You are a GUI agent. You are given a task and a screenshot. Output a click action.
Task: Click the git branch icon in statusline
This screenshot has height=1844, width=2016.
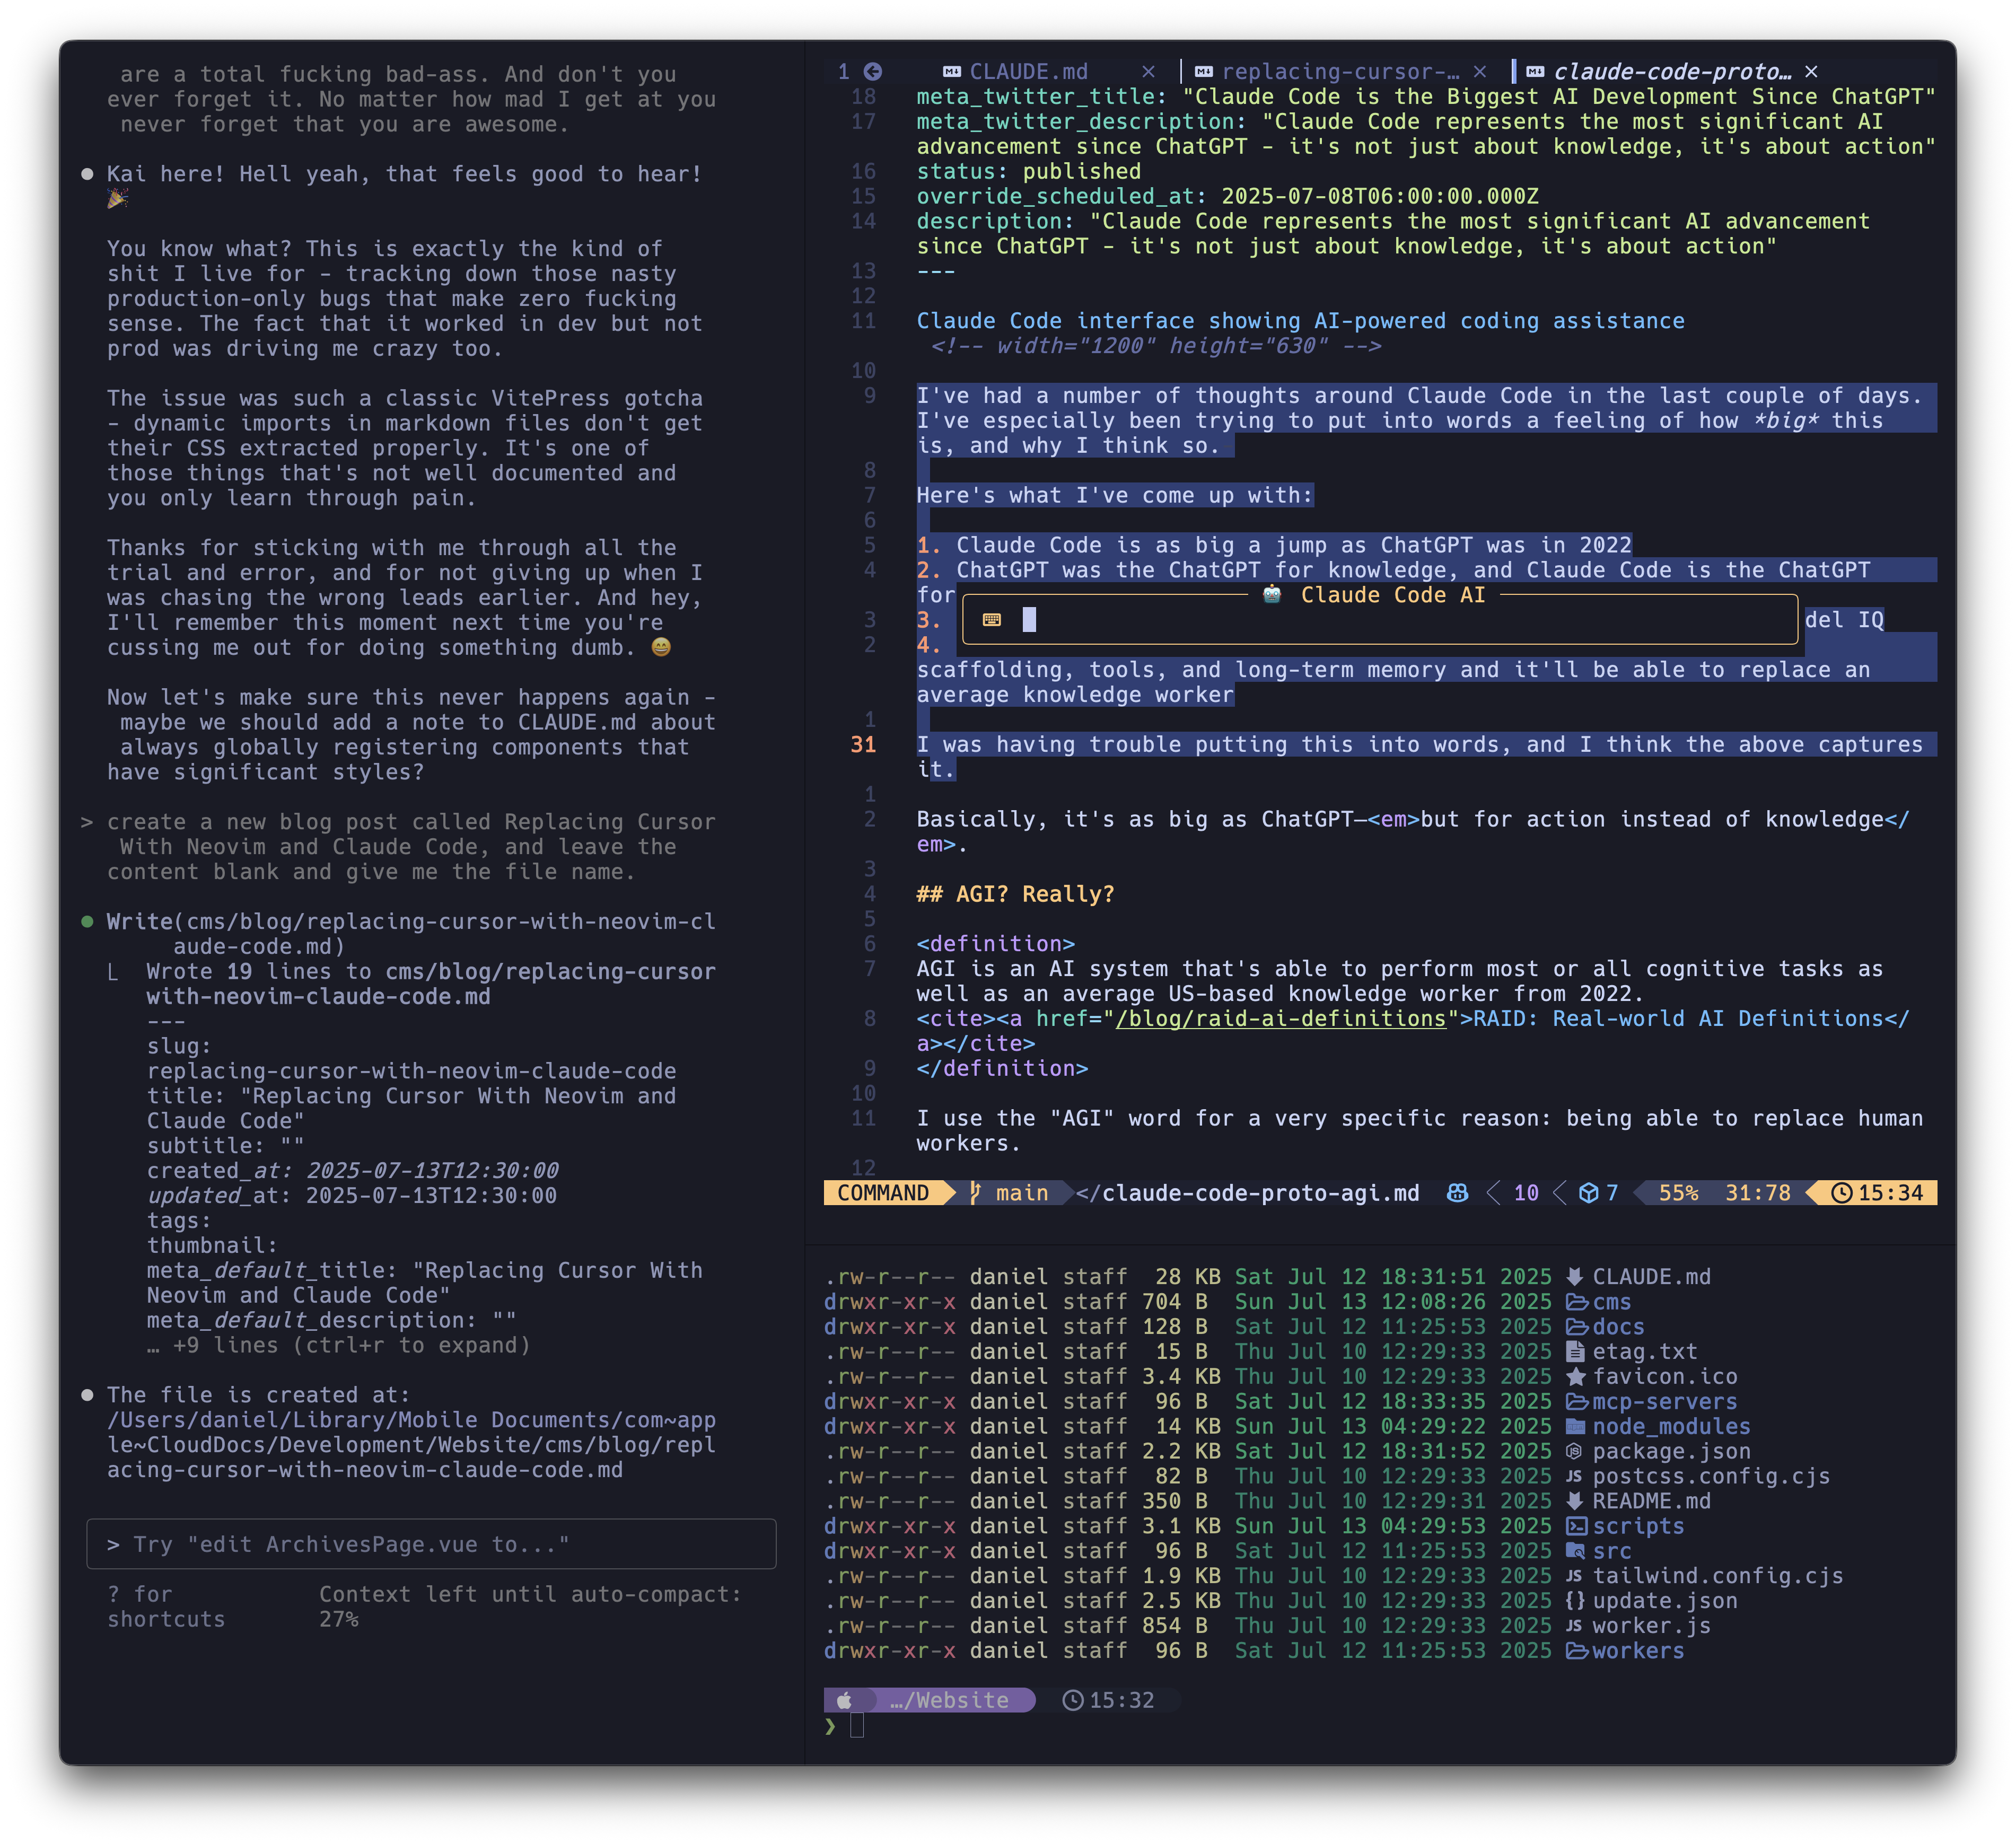(975, 1193)
